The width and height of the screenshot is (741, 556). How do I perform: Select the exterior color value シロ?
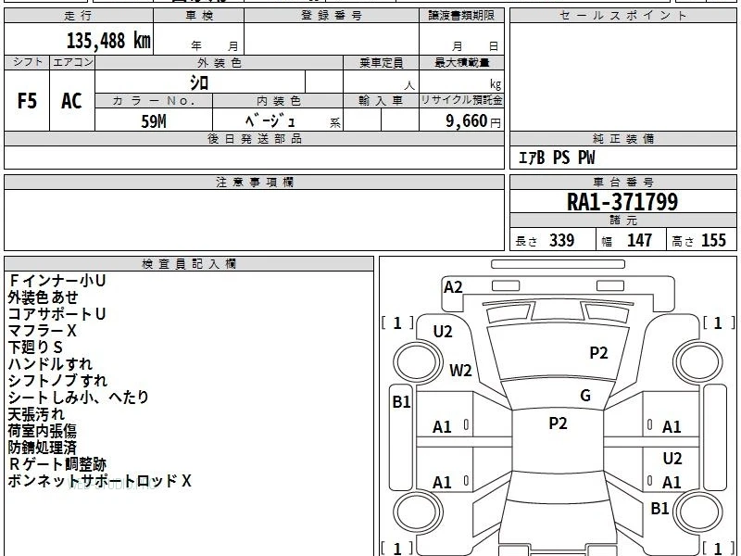tap(199, 82)
